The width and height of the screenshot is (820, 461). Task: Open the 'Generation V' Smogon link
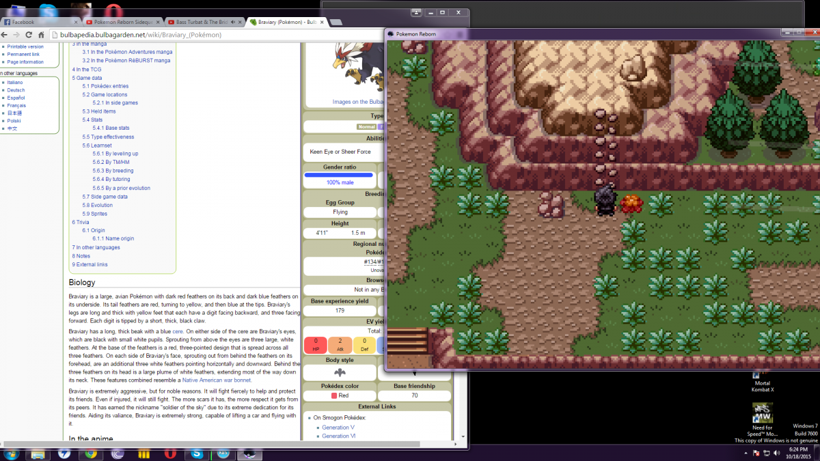(x=338, y=428)
